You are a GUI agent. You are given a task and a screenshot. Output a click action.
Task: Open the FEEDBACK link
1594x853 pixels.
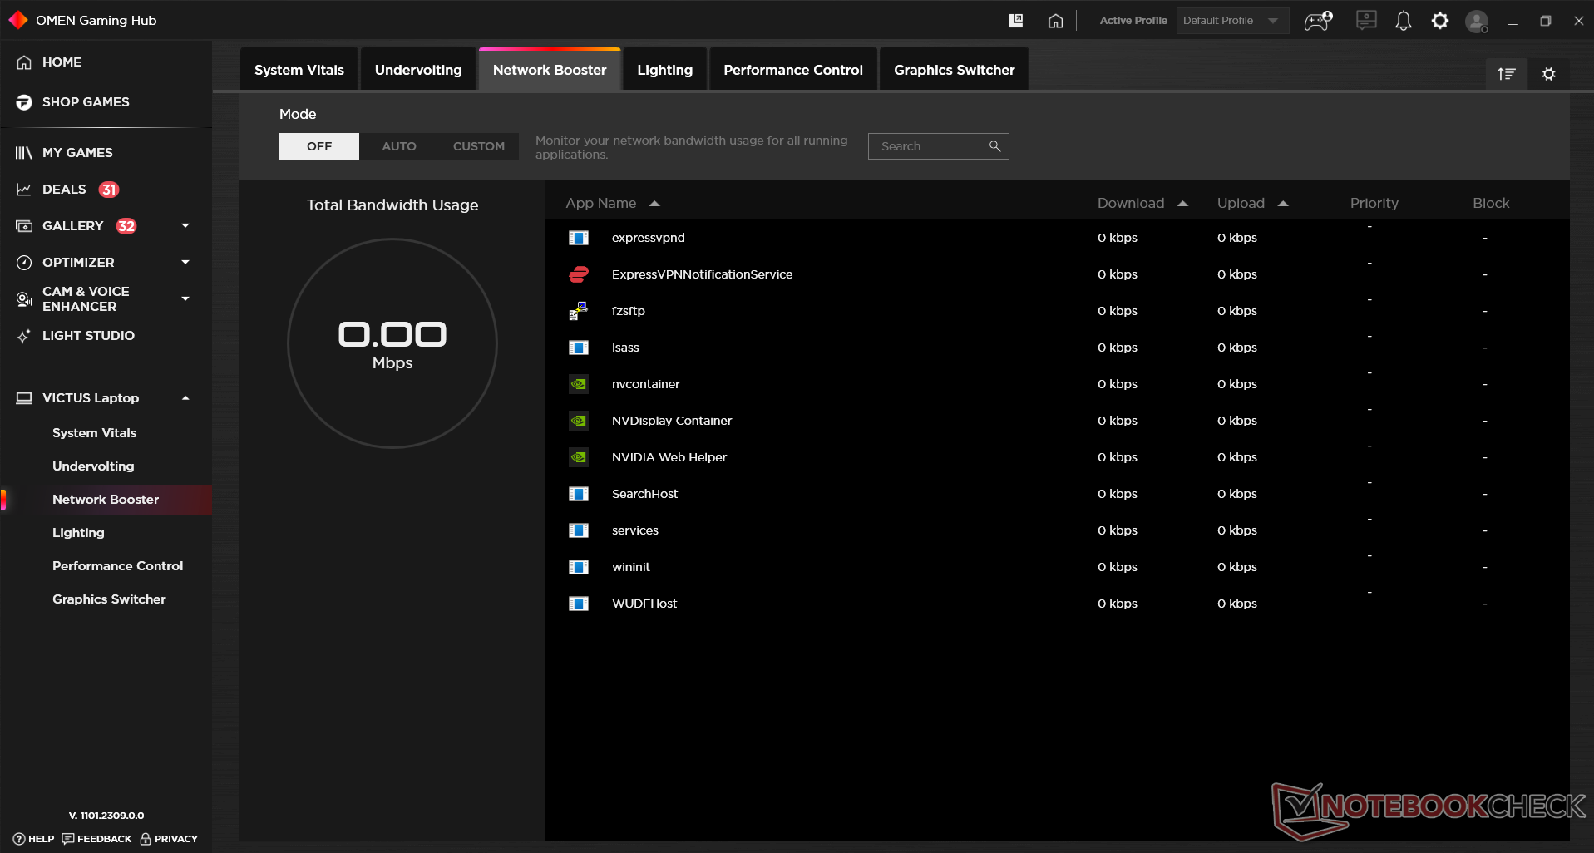coord(96,839)
